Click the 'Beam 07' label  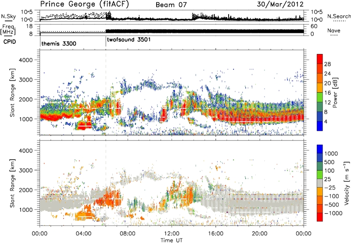(x=171, y=5)
